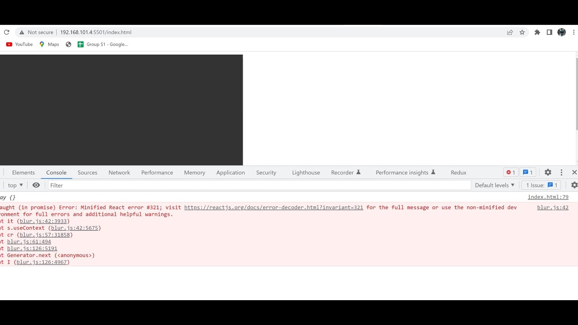The image size is (578, 325).
Task: Open the Performance insights tab
Action: pyautogui.click(x=406, y=172)
